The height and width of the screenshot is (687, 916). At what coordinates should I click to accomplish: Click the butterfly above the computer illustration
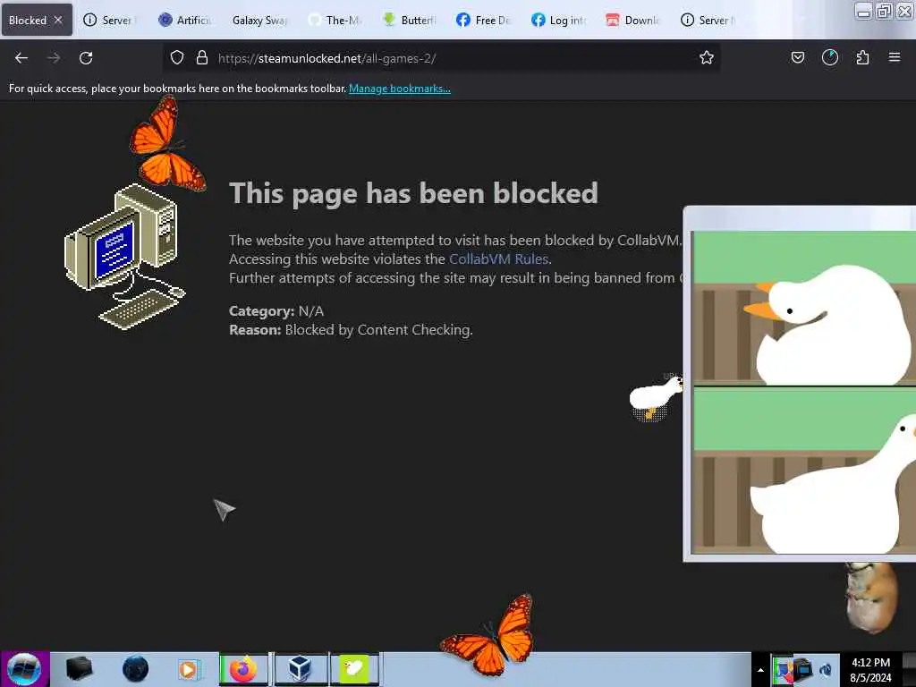[167, 144]
